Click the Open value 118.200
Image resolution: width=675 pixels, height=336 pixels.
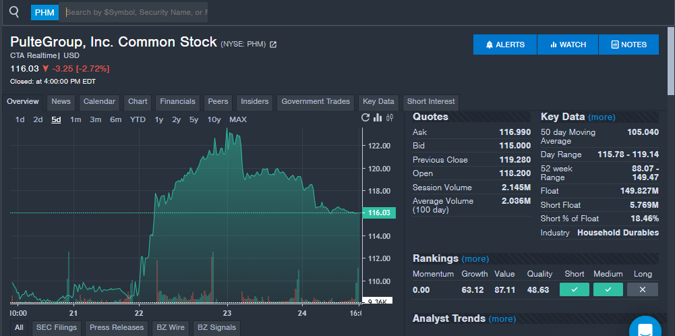point(515,173)
